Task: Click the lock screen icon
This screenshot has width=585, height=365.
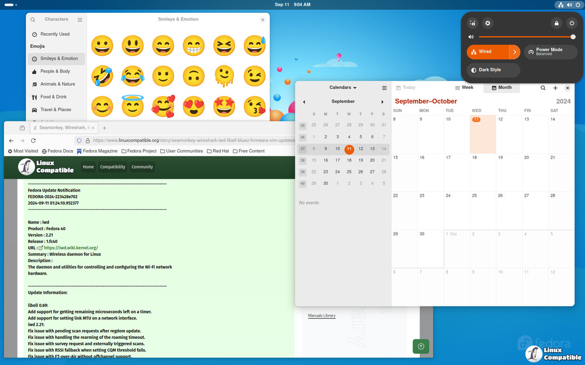Action: [x=556, y=23]
